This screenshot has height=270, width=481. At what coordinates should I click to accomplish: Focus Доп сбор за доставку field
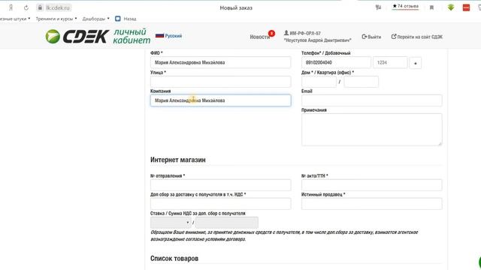tap(220, 204)
